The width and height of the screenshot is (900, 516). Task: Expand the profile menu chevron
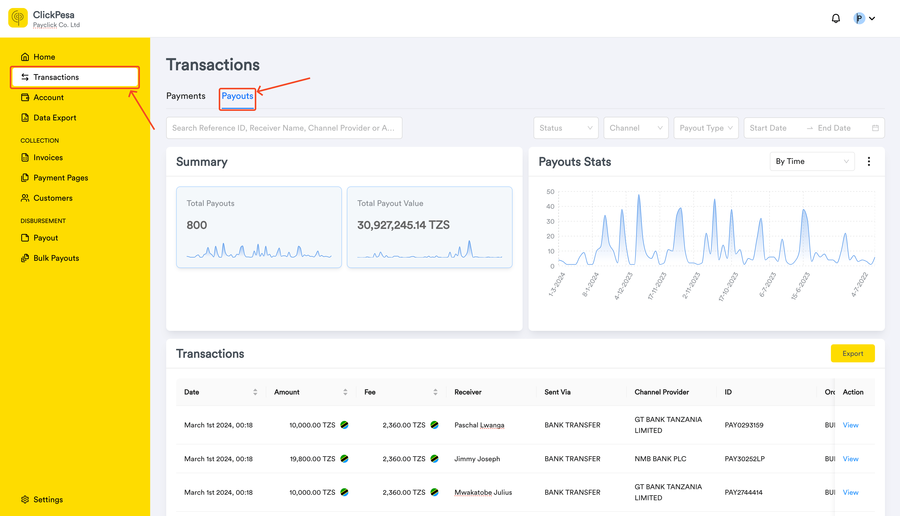(x=872, y=19)
